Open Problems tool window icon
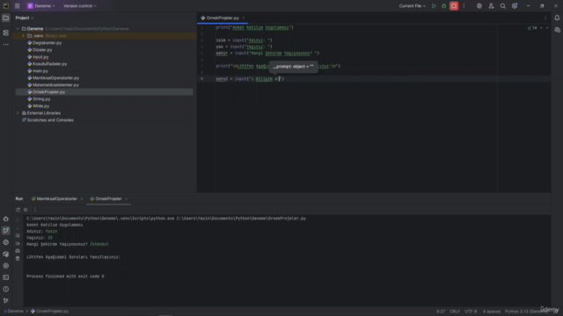The width and height of the screenshot is (563, 316). 6,289
